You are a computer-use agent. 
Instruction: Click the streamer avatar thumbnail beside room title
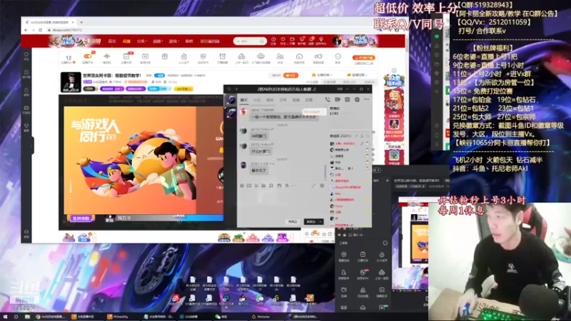tap(71, 82)
